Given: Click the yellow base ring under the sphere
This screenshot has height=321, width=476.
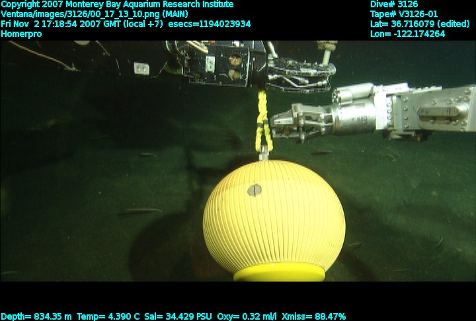Looking at the screenshot, I should [x=279, y=272].
